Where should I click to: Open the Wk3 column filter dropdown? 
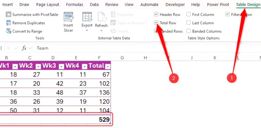[61, 67]
